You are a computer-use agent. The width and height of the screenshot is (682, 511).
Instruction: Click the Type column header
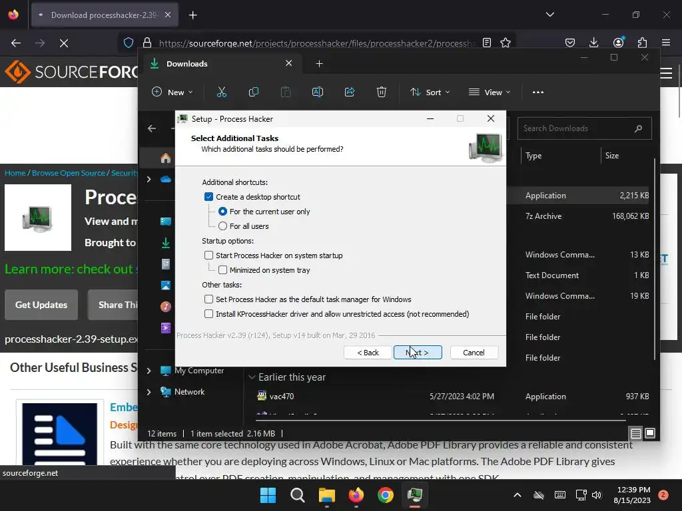pyautogui.click(x=533, y=156)
